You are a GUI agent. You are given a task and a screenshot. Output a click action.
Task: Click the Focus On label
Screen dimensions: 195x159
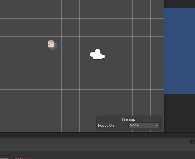(106, 126)
